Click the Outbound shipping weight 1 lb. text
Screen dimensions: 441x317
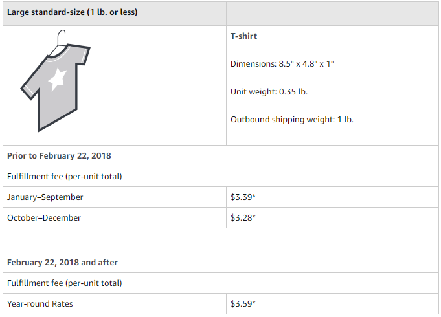click(x=292, y=120)
